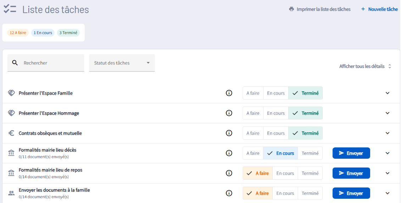Viewport: 401px width, 203px height.
Task: Click Envoyer for Formalités mairie lieu décès
Action: click(351, 153)
